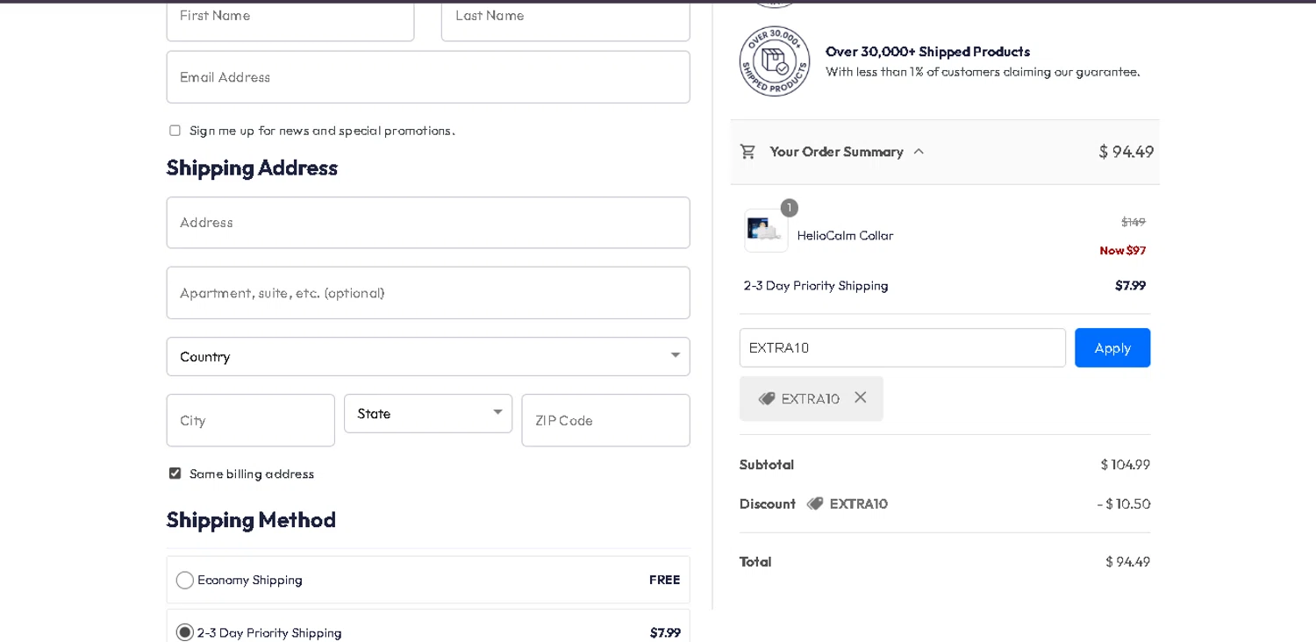This screenshot has height=642, width=1316.
Task: Open the Country dropdown
Action: [428, 356]
